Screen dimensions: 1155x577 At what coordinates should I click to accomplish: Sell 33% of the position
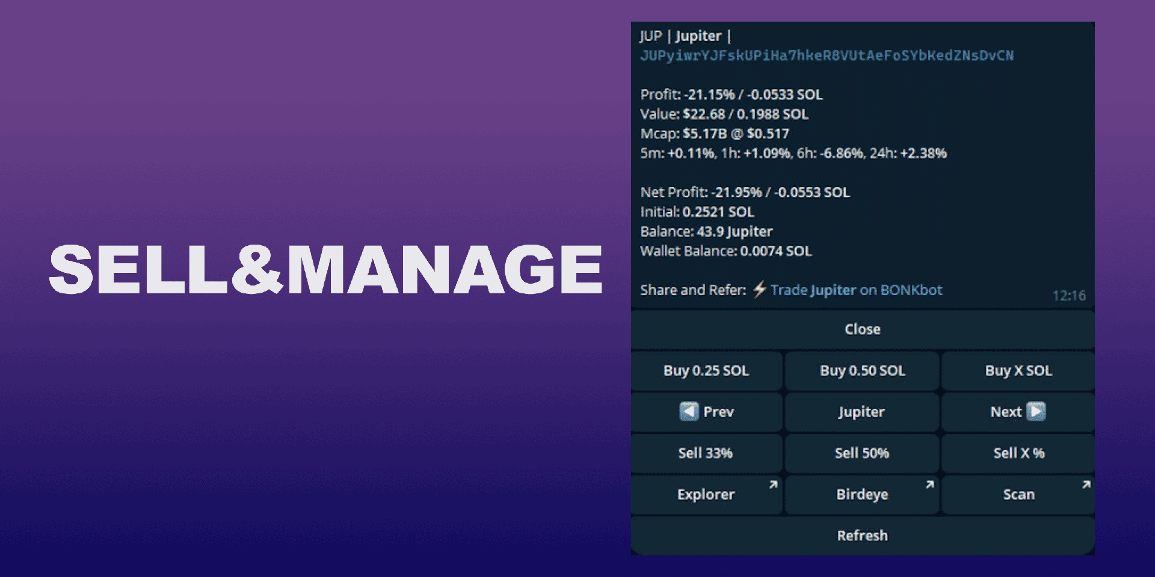pyautogui.click(x=706, y=453)
